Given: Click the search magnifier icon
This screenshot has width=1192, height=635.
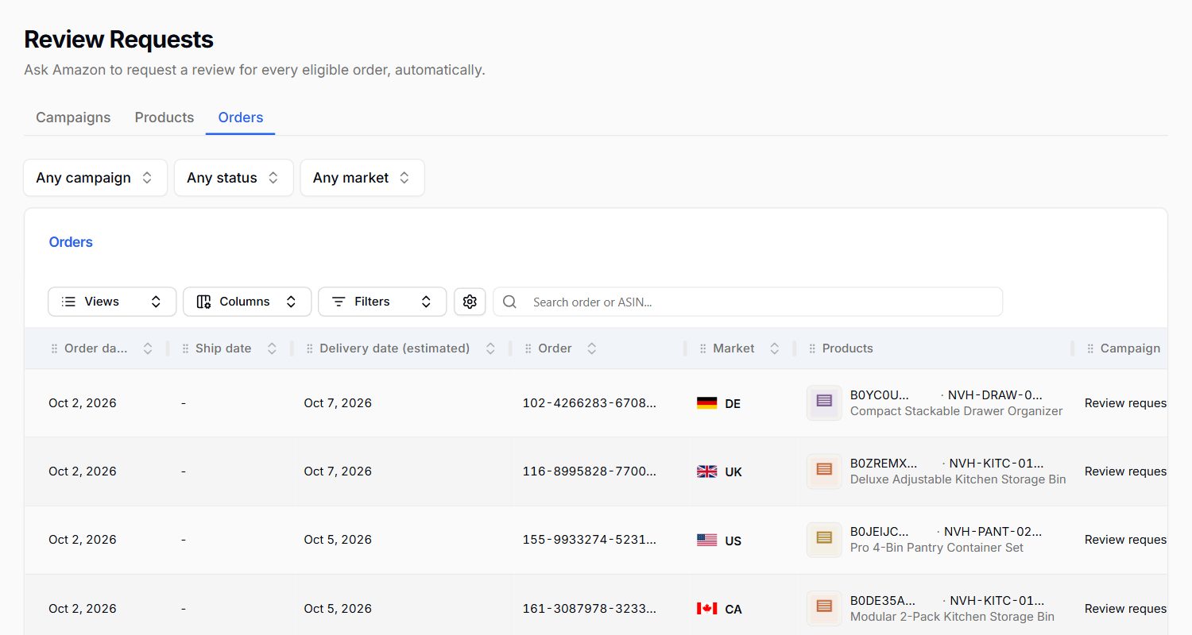Looking at the screenshot, I should point(510,302).
